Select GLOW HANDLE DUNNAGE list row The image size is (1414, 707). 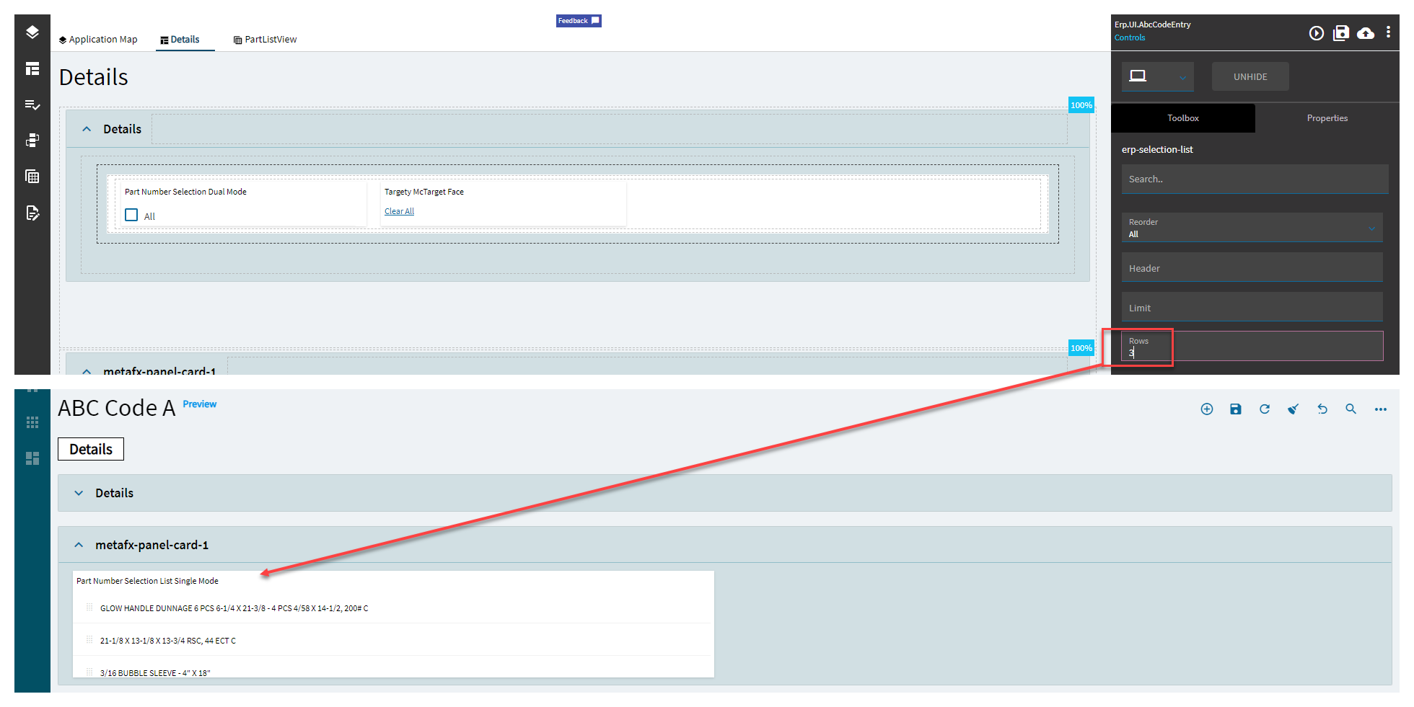pos(393,608)
